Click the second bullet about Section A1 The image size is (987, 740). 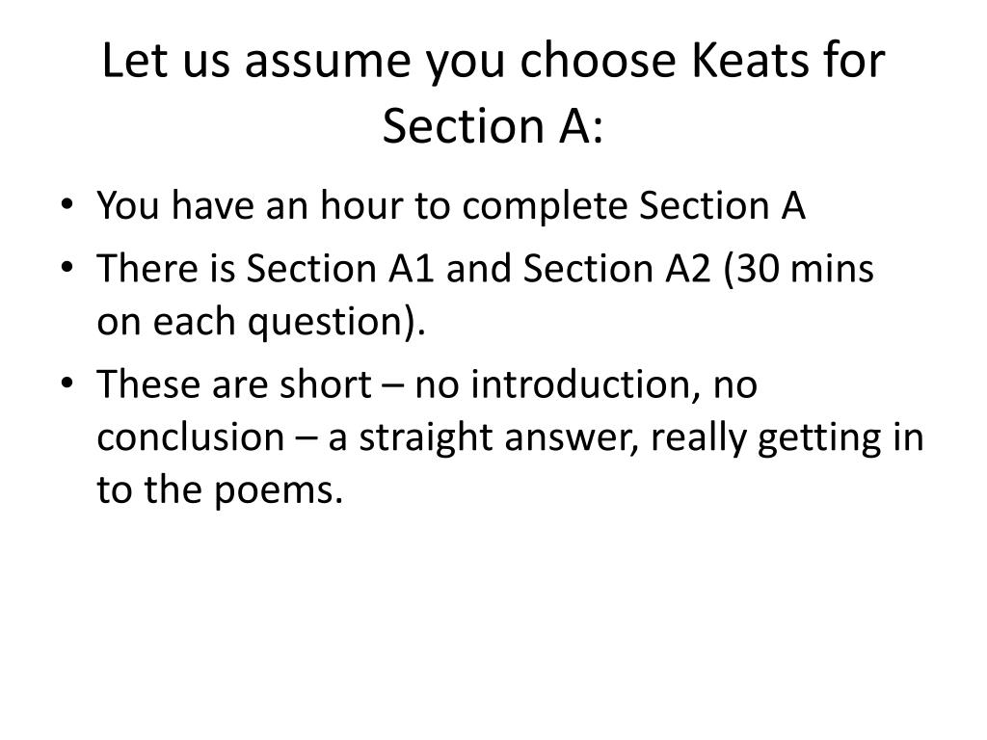486,296
